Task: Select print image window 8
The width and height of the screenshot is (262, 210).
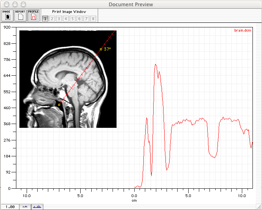Action: 93,19
